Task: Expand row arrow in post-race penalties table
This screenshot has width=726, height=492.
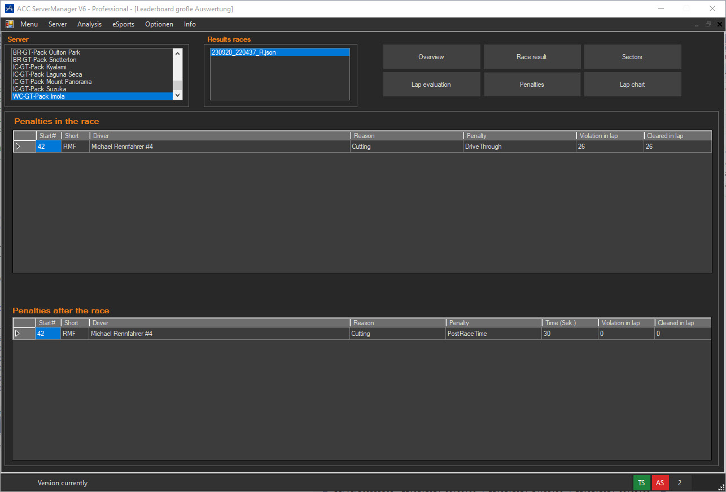Action: pyautogui.click(x=18, y=334)
